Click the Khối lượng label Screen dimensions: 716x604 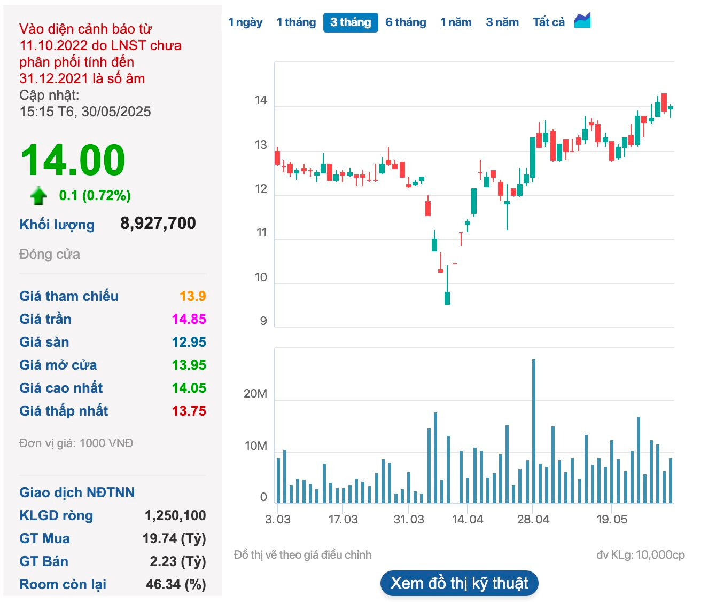click(x=57, y=225)
